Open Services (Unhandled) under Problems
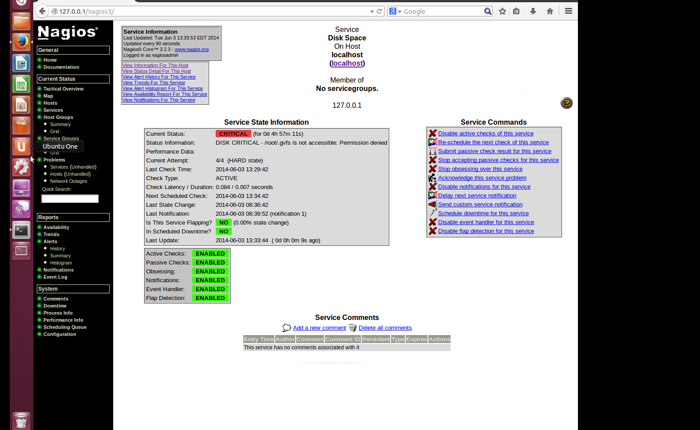 point(73,167)
